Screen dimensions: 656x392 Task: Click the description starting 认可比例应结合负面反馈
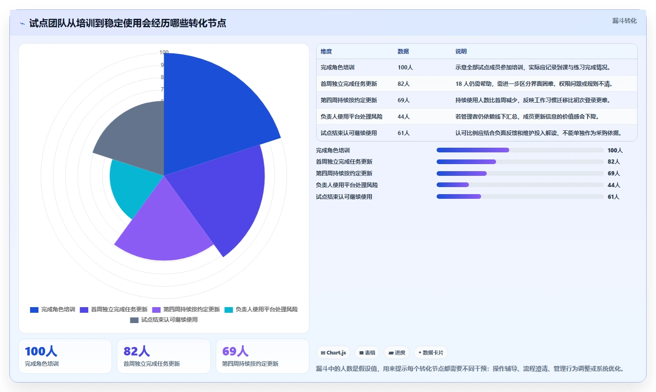pos(538,133)
